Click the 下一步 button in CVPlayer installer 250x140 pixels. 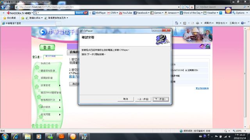(161, 99)
